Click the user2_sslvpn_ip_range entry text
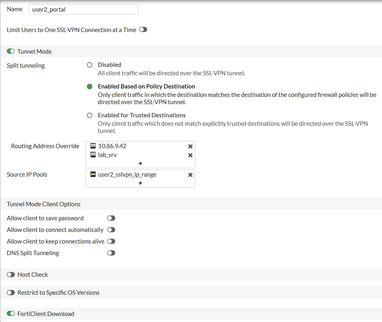This screenshot has width=382, height=322. [127, 175]
